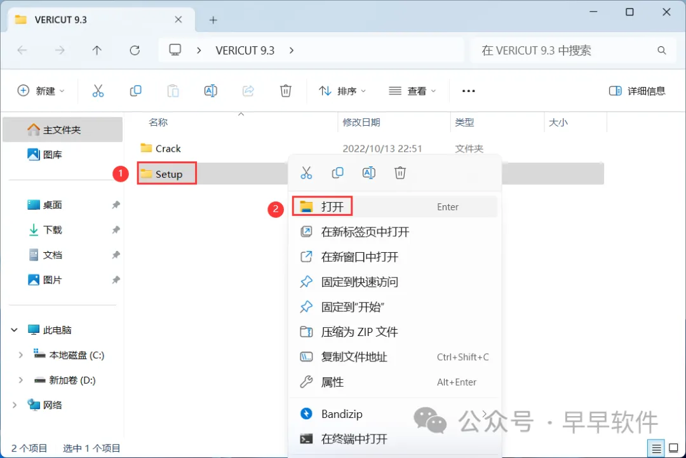Choose 在终端中打开
The image size is (686, 458).
click(394, 439)
